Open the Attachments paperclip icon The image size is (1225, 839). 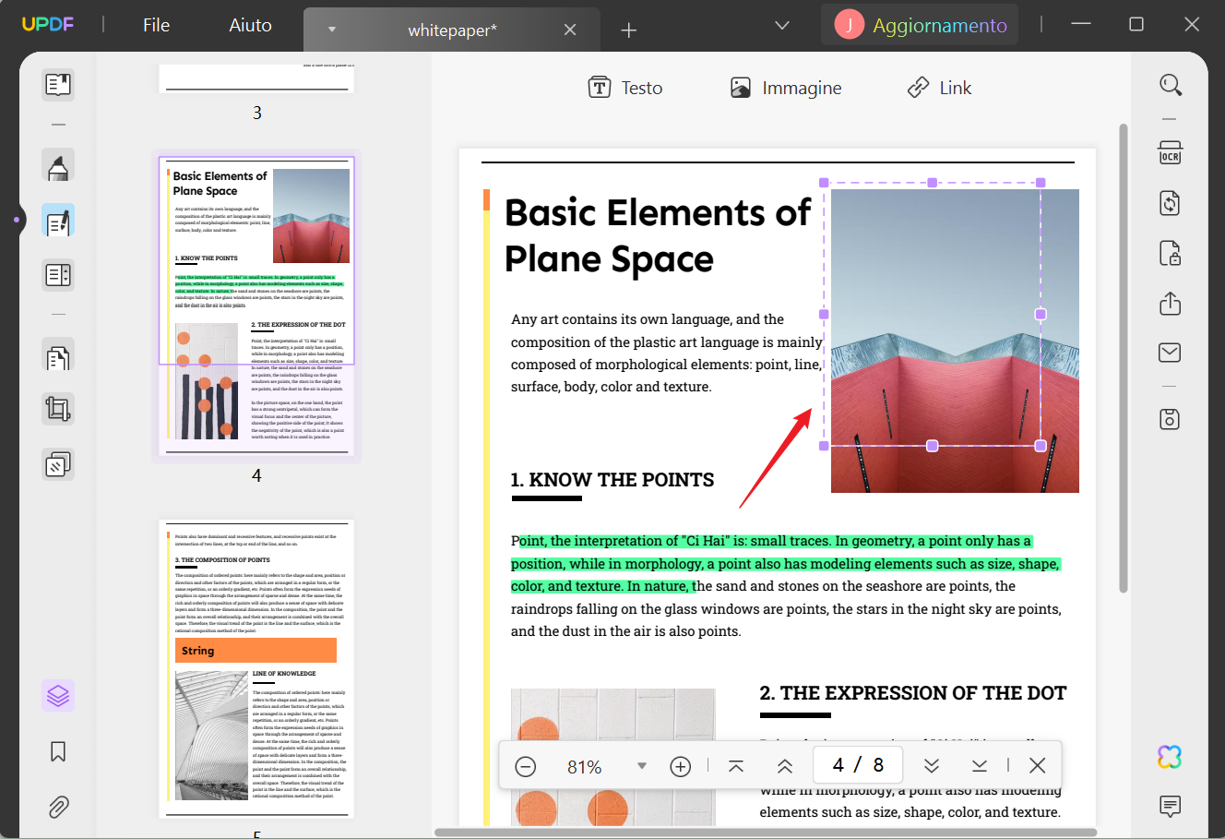pyautogui.click(x=58, y=807)
